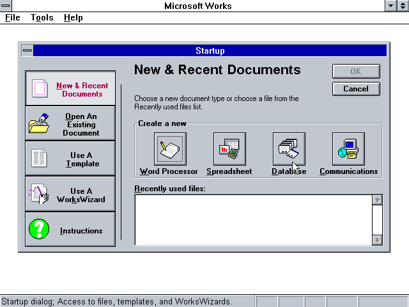
Task: Click the green question mark Instructions icon
Action: 39,229
